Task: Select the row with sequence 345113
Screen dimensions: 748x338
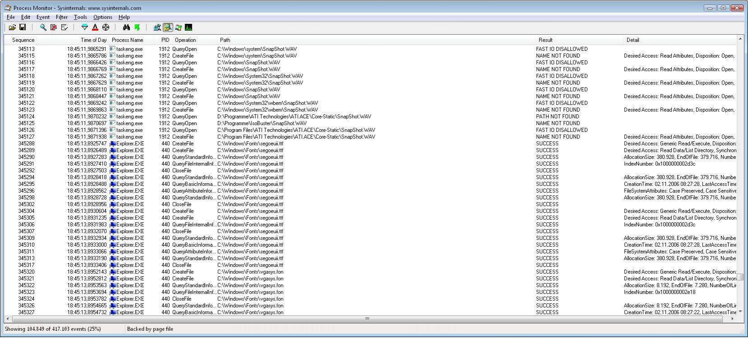Action: pos(370,49)
